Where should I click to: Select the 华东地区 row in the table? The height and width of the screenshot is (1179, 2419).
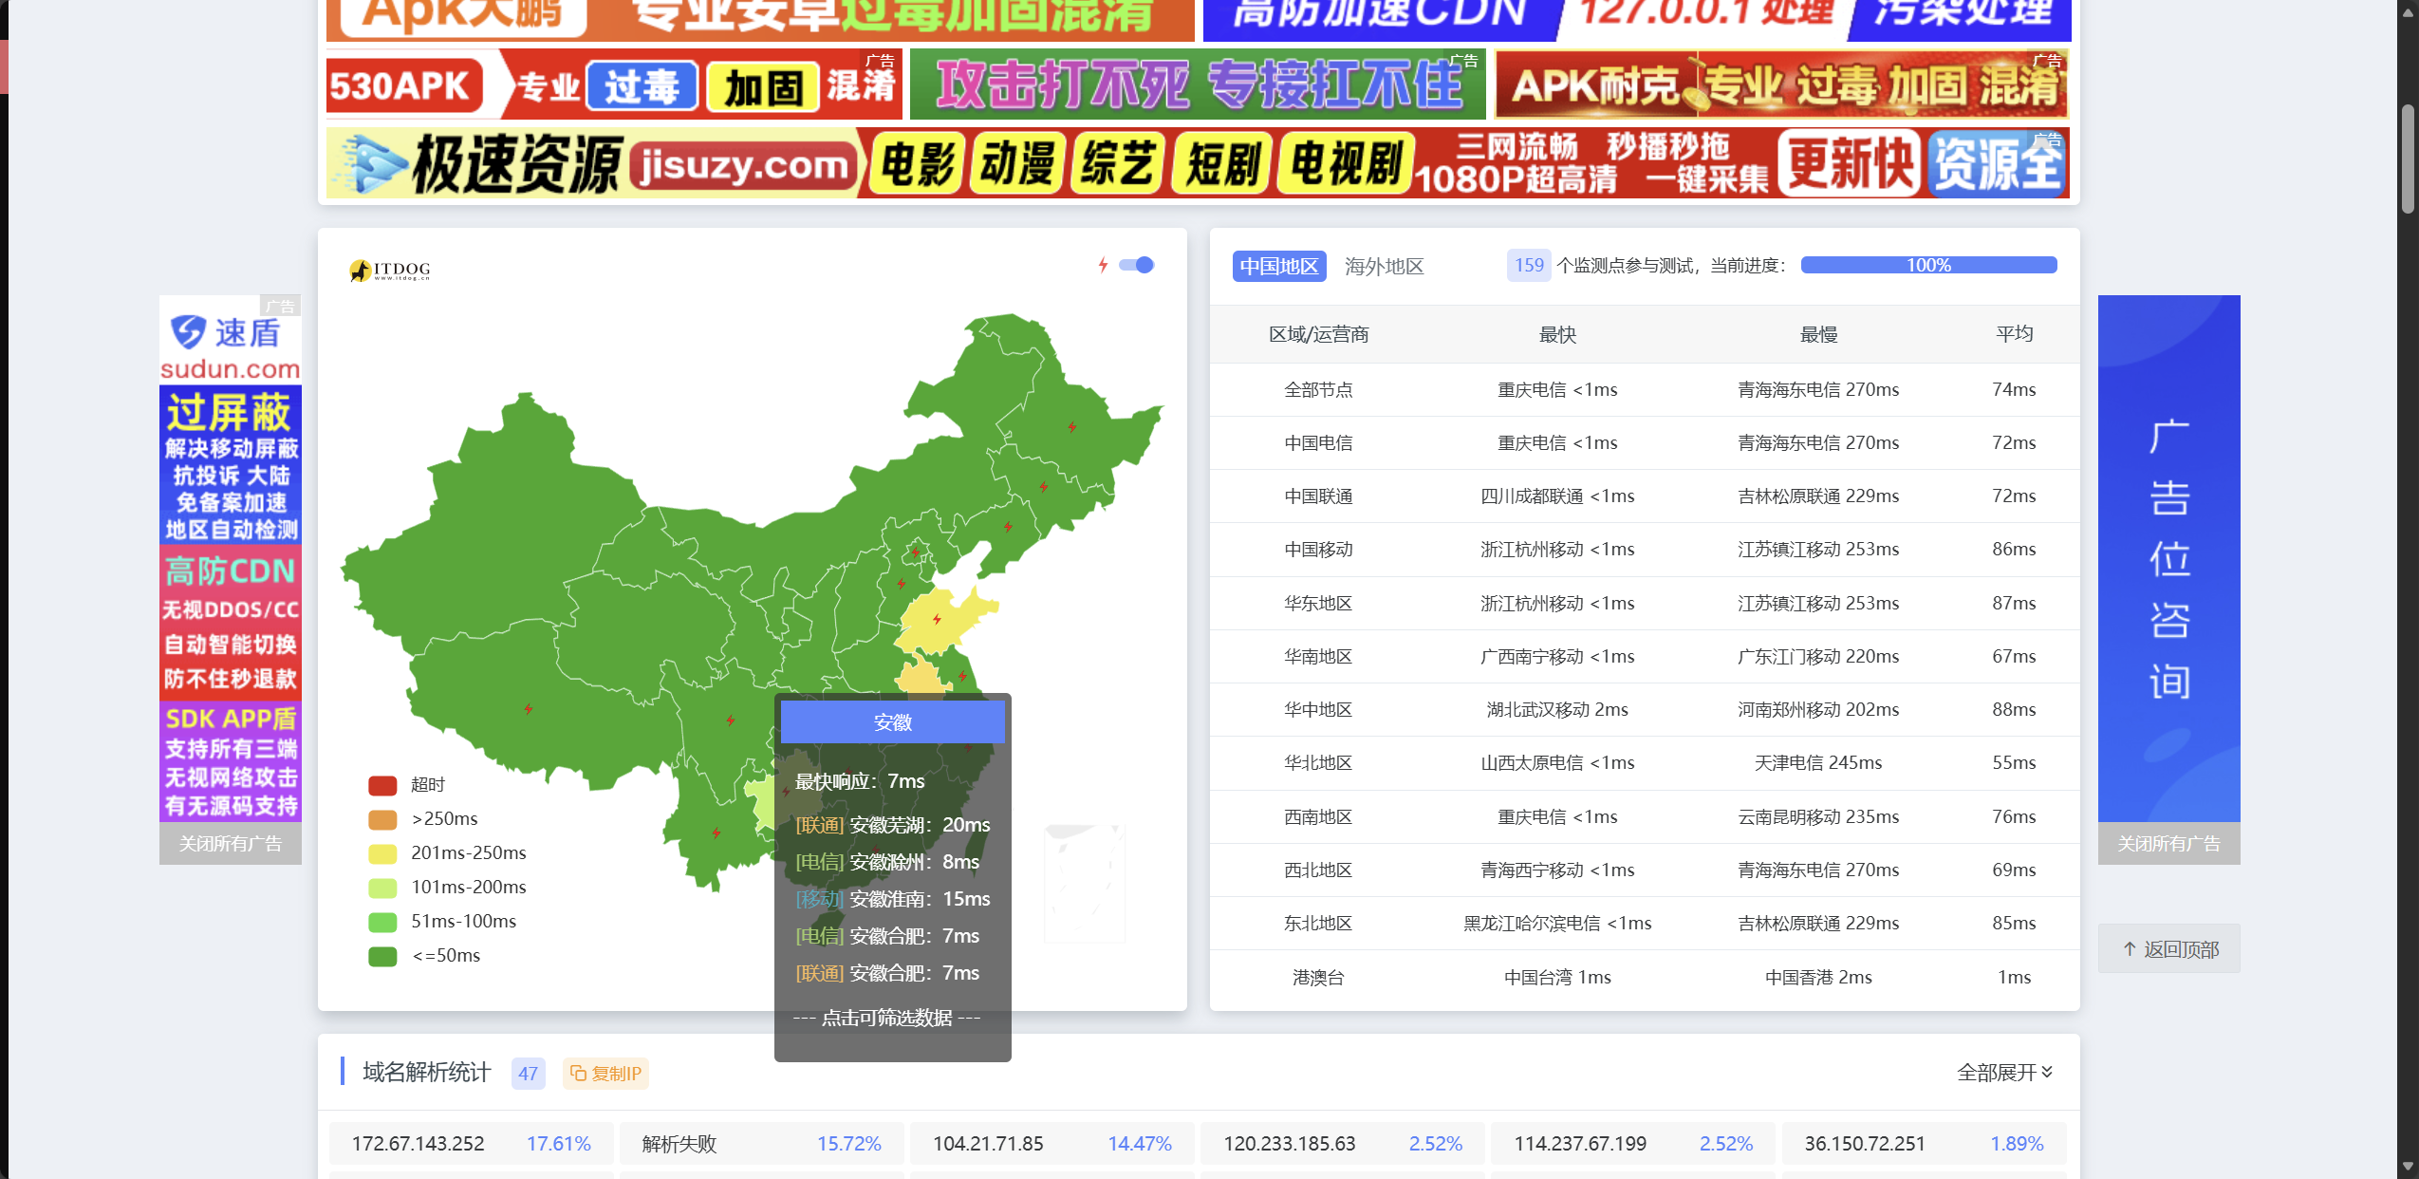pos(1317,604)
